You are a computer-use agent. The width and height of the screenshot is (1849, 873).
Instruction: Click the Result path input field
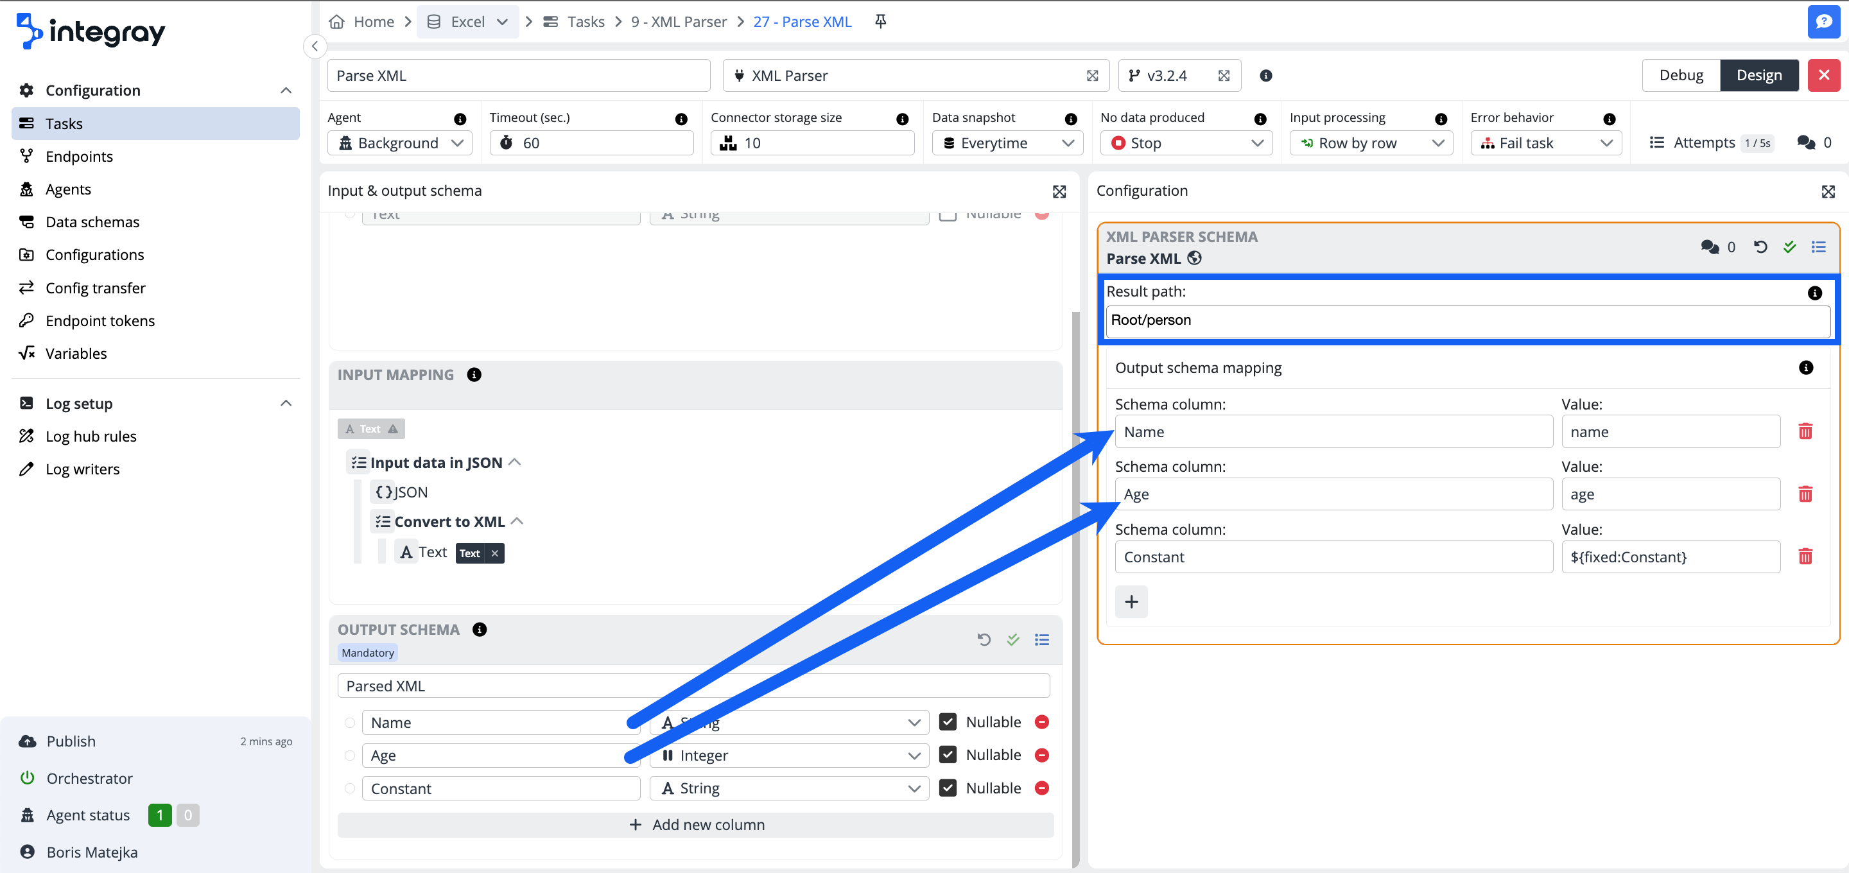pyautogui.click(x=1466, y=320)
